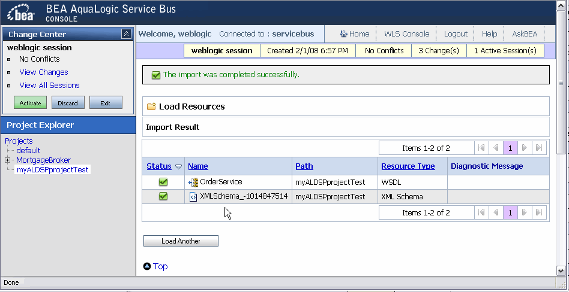
Task: Click the BEA logo in the header
Action: (21, 13)
